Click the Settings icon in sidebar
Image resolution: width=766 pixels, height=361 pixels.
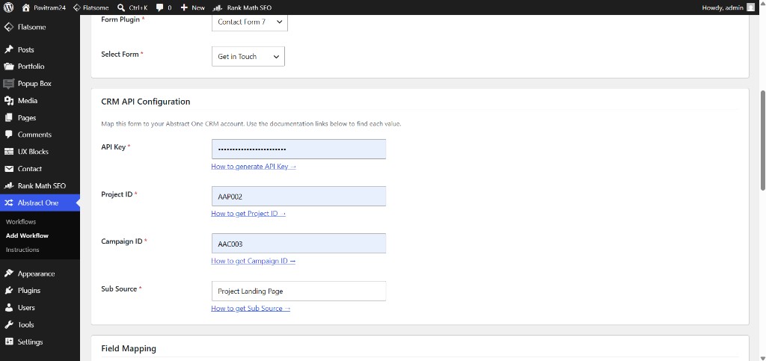(x=9, y=342)
